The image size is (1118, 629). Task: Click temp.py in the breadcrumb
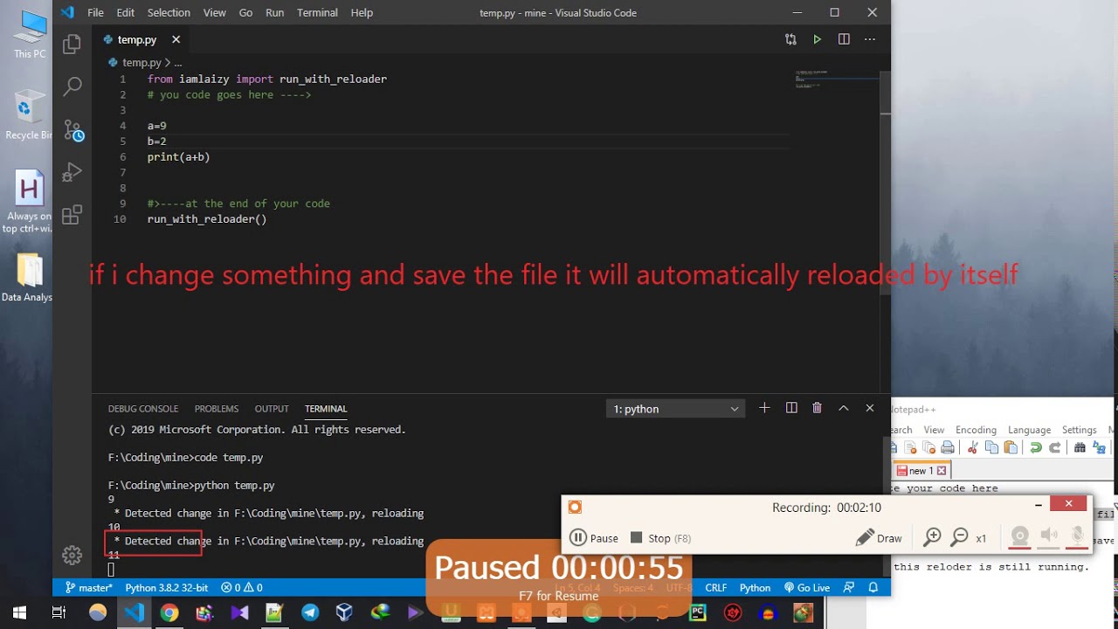(x=141, y=63)
